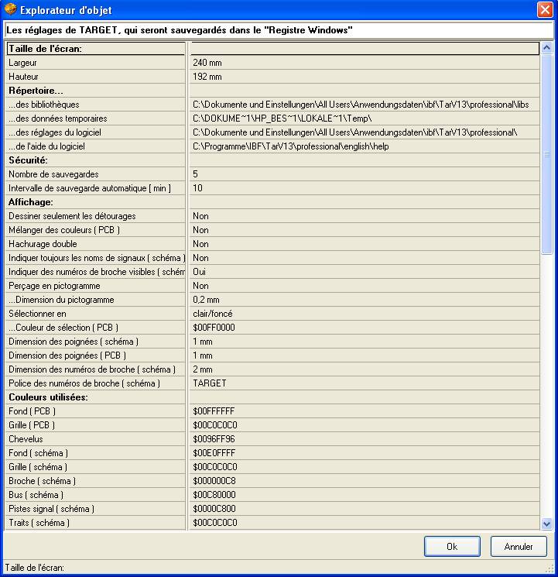Click the Explorateur d'objet title bar icon
The width and height of the screenshot is (558, 577).
pos(10,10)
